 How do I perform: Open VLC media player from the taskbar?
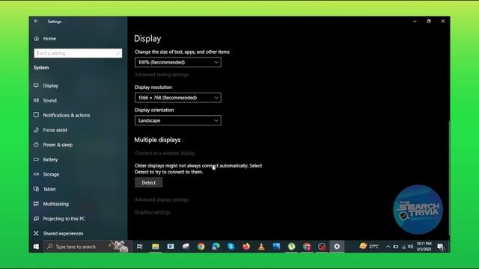(261, 247)
